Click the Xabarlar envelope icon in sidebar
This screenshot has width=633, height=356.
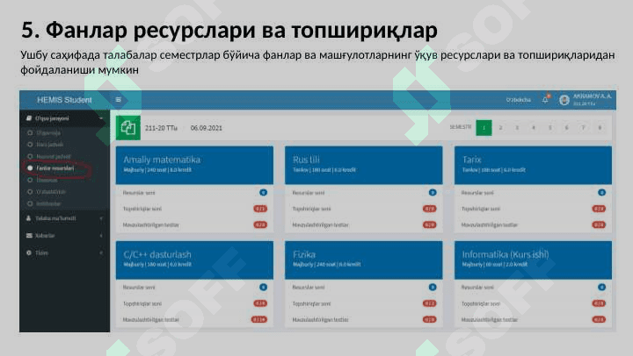(x=29, y=235)
